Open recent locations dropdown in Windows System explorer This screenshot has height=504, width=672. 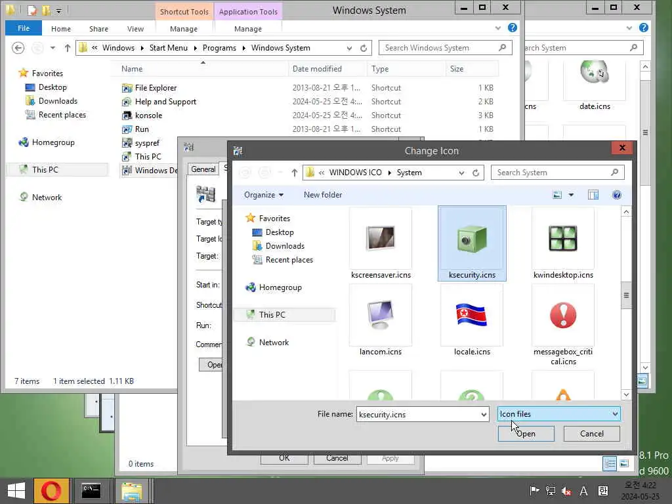[52, 48]
